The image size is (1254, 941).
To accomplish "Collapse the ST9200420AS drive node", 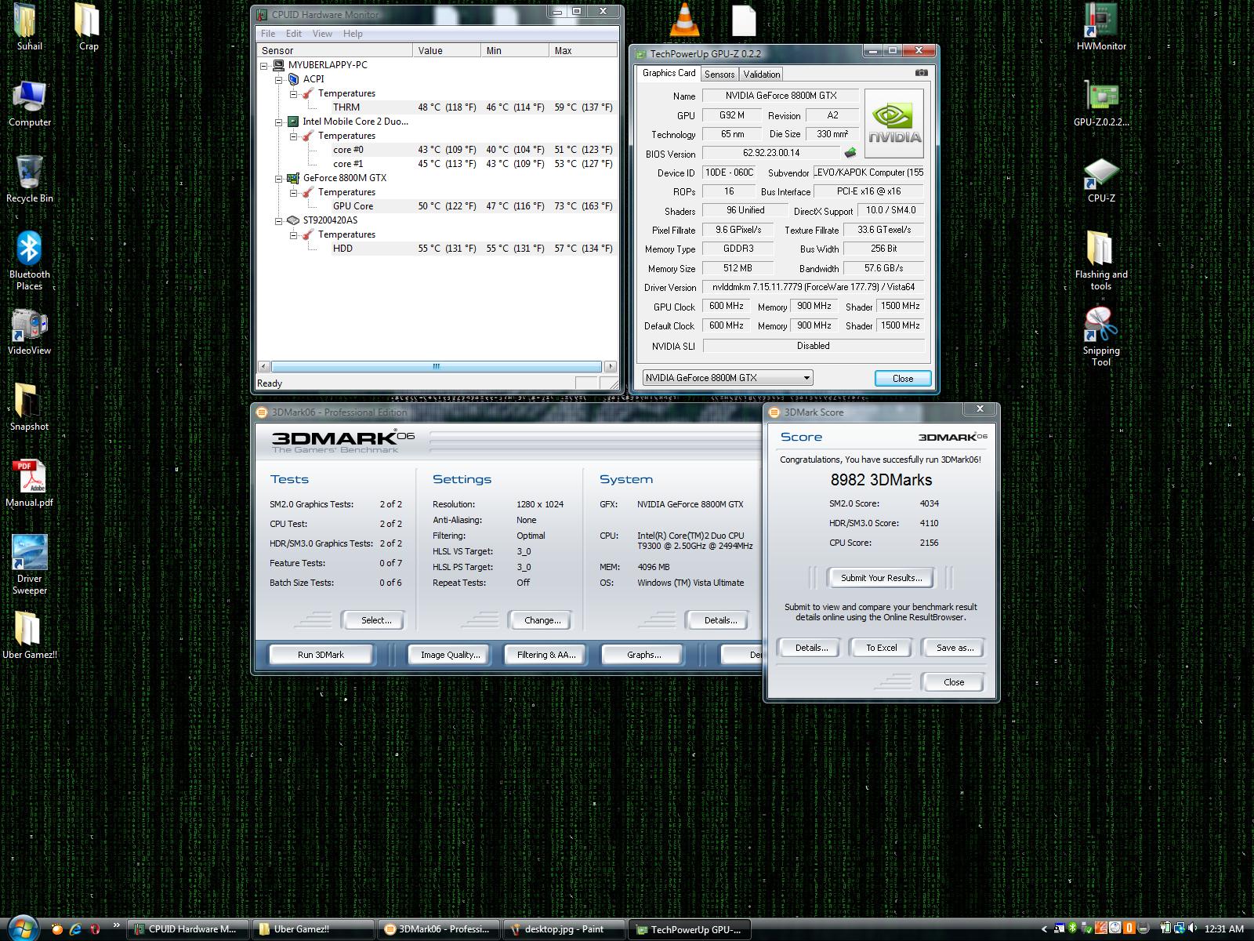I will pos(278,221).
